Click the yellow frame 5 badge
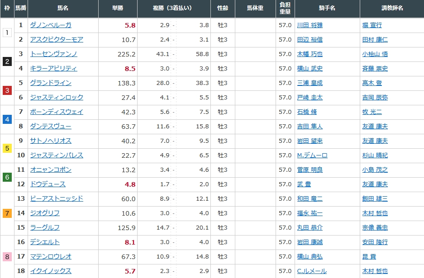Screen dimensions: 424x278 7,148
